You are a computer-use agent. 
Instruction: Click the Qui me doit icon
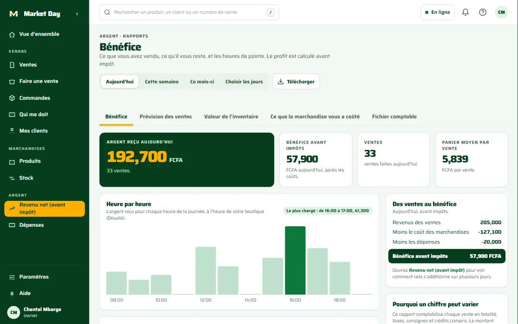coord(12,114)
